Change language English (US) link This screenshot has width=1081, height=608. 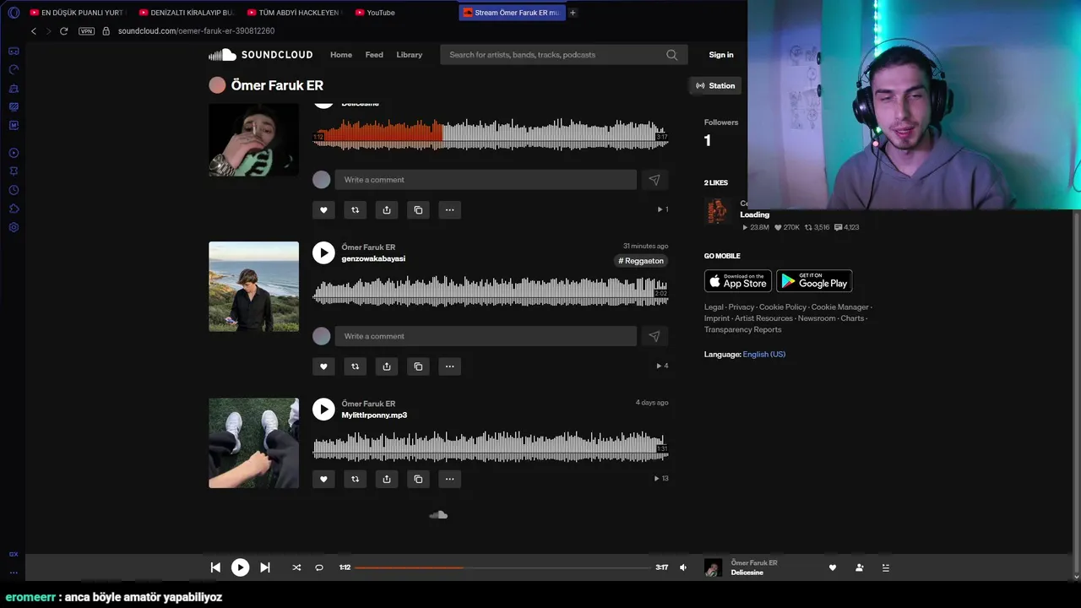pyautogui.click(x=764, y=355)
